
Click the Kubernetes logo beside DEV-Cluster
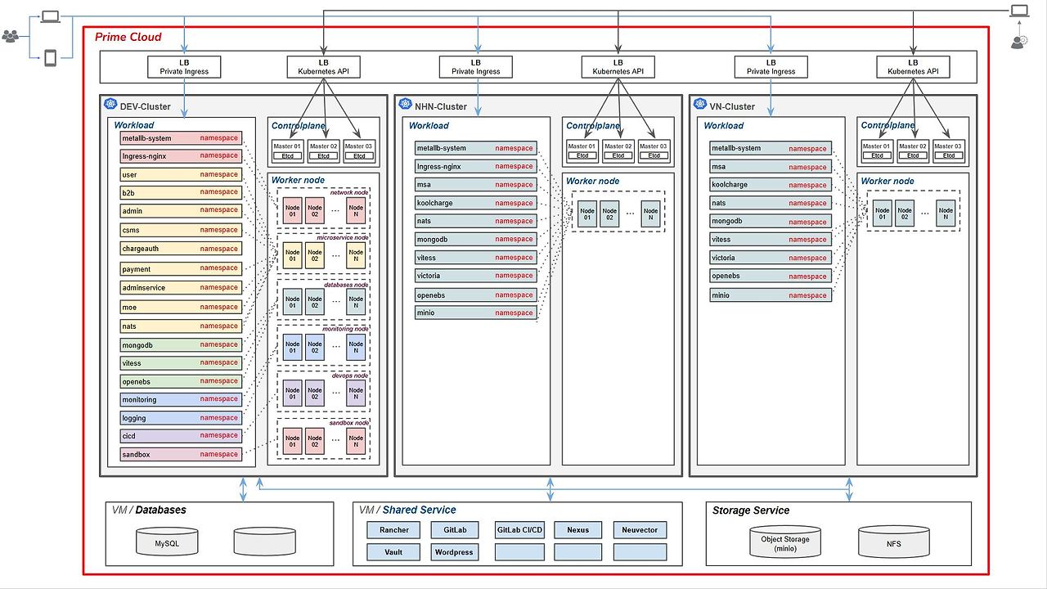point(111,105)
